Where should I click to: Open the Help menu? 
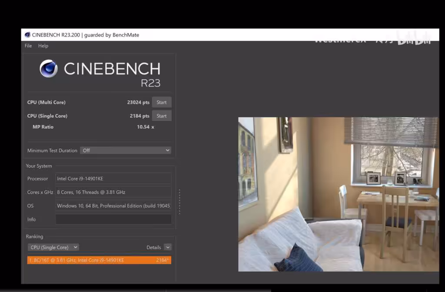pos(43,46)
